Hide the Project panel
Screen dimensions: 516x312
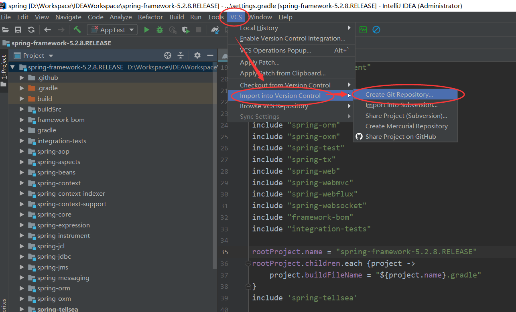(x=210, y=55)
